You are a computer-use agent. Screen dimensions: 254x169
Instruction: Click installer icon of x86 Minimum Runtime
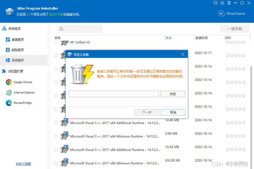[64, 162]
